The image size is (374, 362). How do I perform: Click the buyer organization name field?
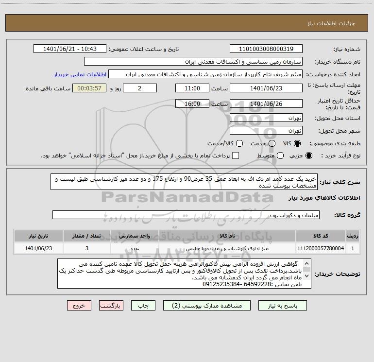(x=193, y=62)
